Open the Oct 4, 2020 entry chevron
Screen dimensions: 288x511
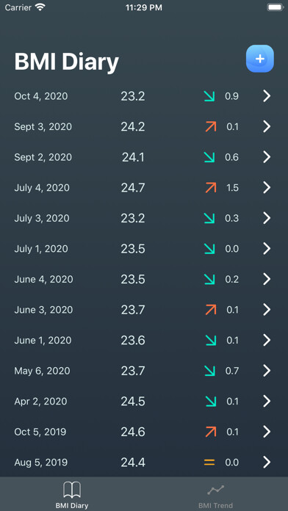tap(267, 96)
